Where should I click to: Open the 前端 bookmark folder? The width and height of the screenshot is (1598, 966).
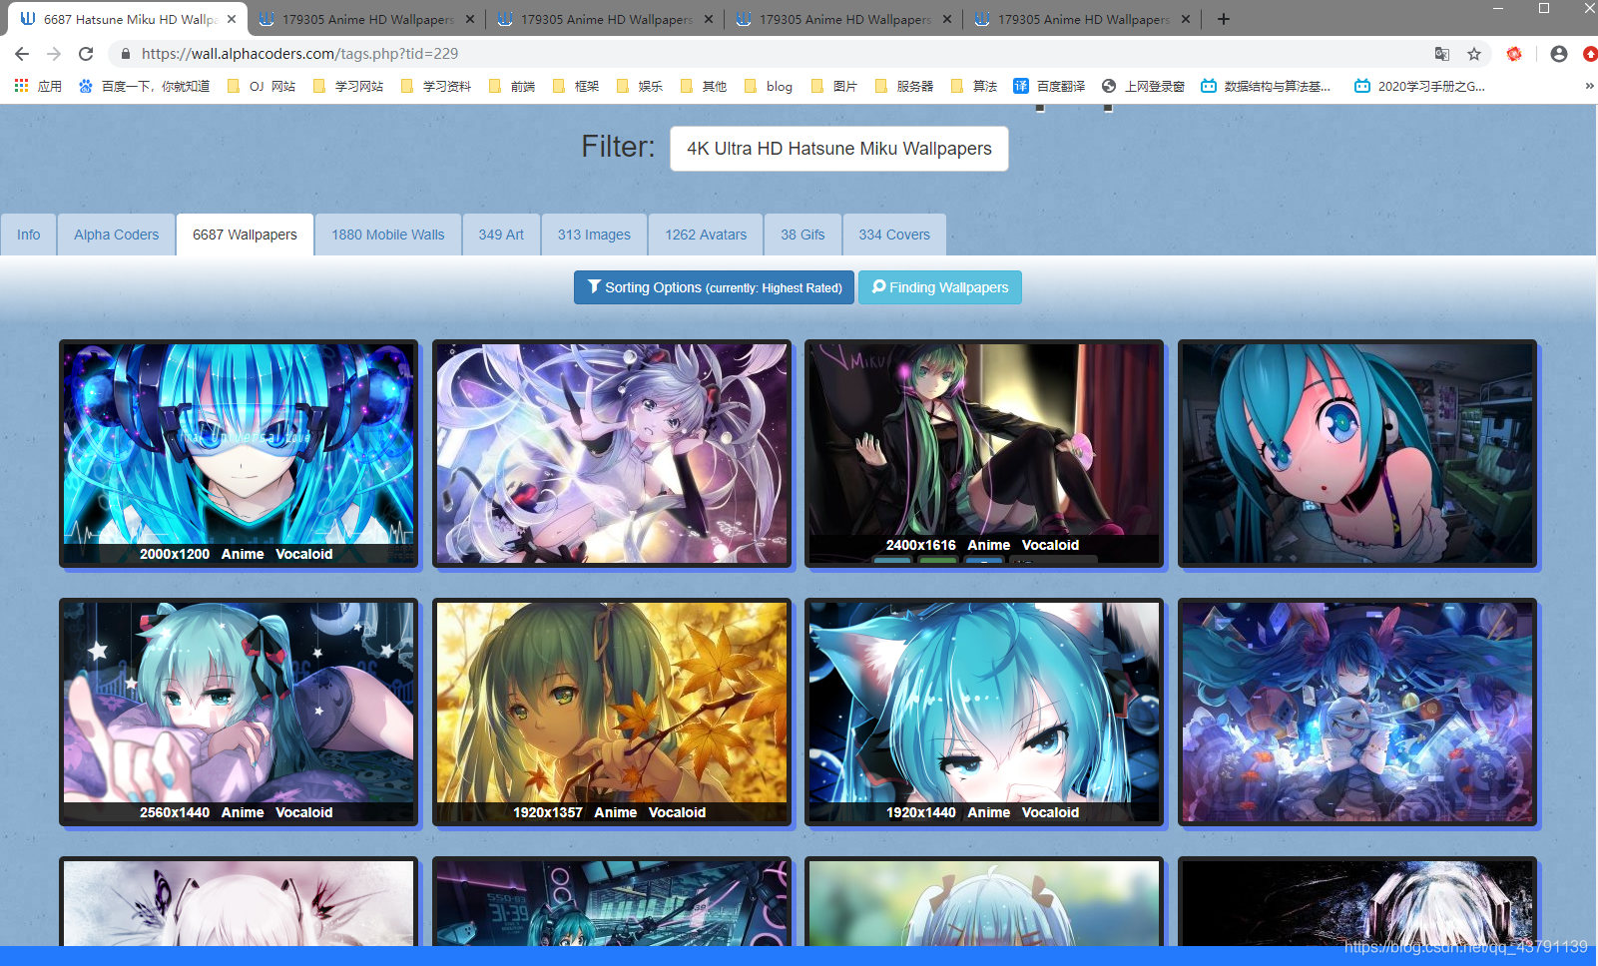click(512, 87)
